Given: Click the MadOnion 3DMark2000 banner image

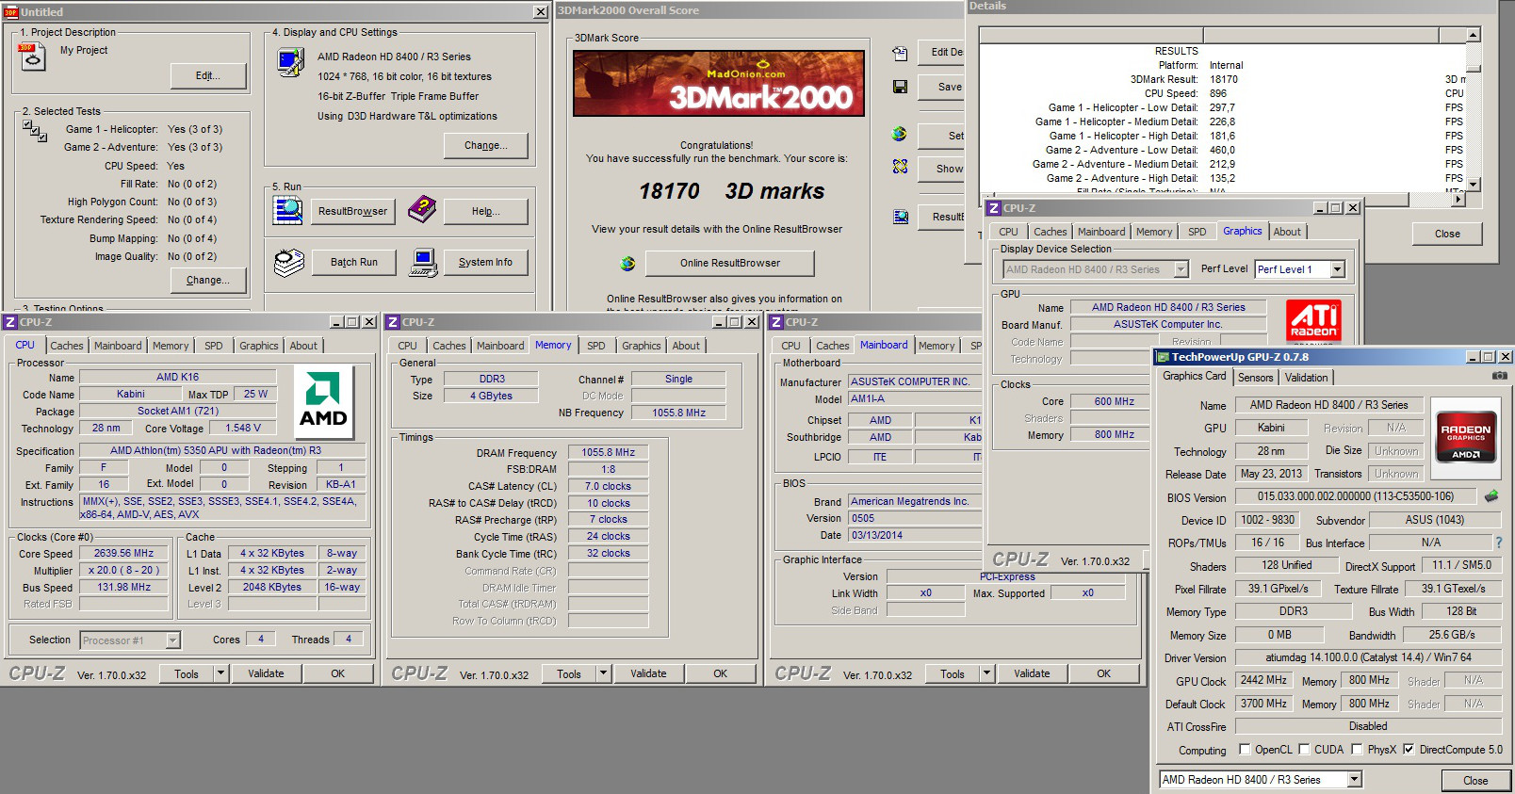Looking at the screenshot, I should coord(719,83).
